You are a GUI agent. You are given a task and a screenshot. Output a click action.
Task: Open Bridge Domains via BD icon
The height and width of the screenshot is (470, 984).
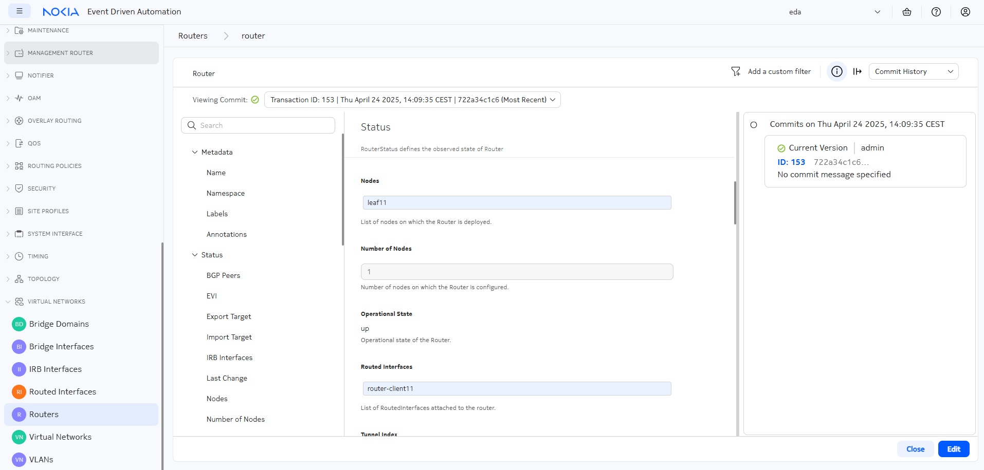(x=19, y=324)
